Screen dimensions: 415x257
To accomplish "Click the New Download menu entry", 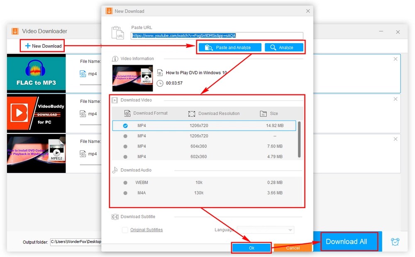I will tap(42, 46).
